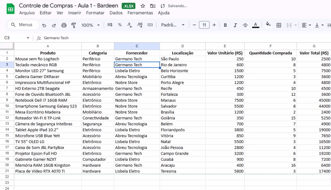The height and width of the screenshot is (190, 331).
Task: Click the undo arrow icon
Action: click(x=44, y=25)
